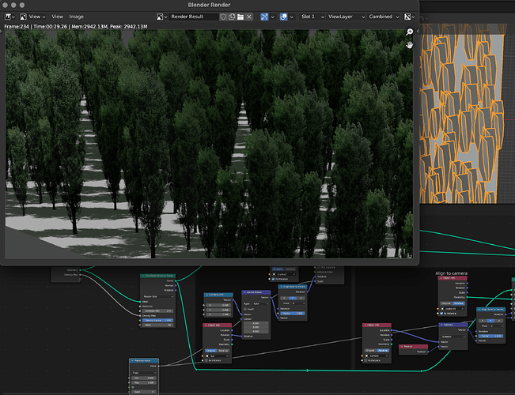Collapse the Position node
Screen dimensions: 515x395
[402, 347]
